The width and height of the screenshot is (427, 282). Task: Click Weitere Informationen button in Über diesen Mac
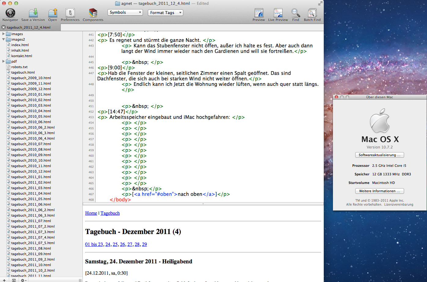[x=380, y=191]
